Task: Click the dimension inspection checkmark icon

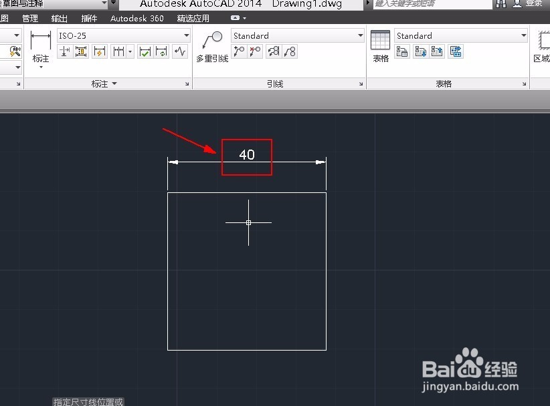Action: (x=145, y=52)
